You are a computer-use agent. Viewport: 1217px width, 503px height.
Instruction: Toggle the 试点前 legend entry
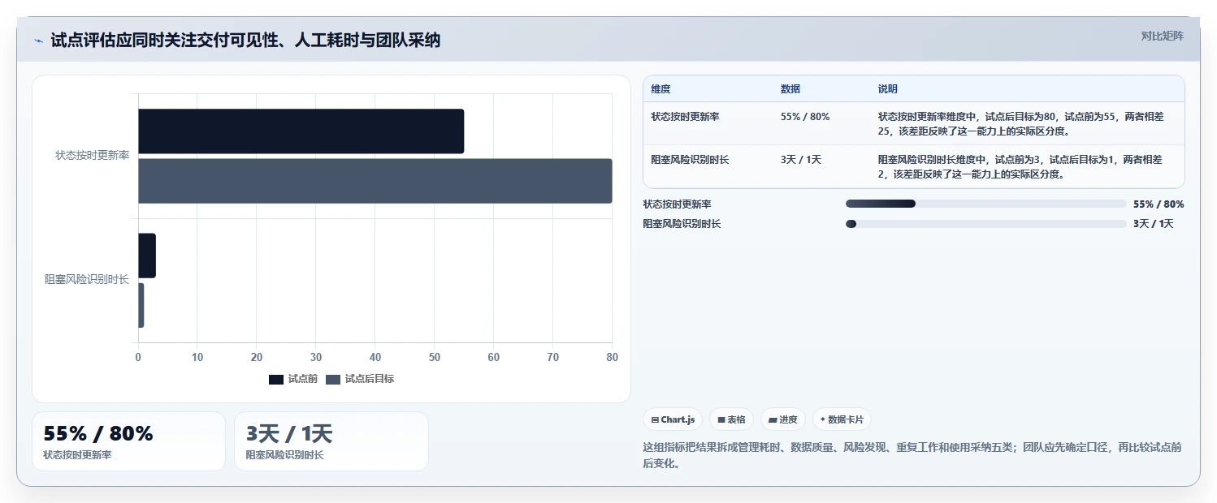point(293,379)
